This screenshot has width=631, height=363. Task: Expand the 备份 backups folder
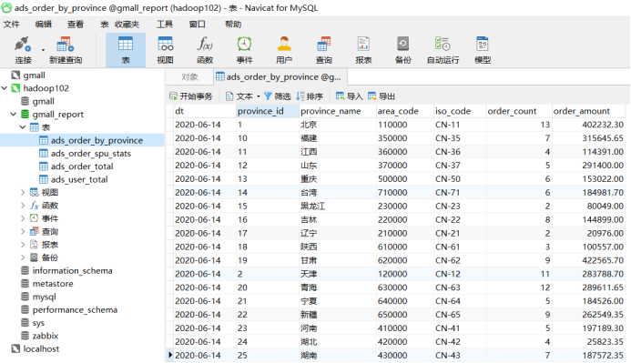(x=23, y=257)
